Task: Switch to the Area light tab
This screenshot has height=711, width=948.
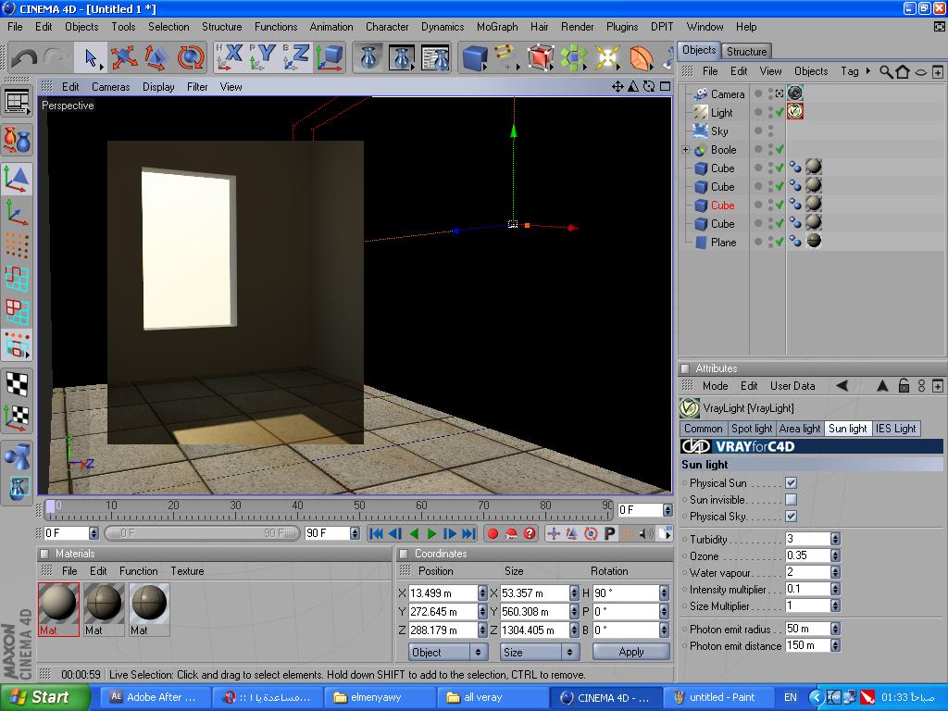Action: click(800, 429)
